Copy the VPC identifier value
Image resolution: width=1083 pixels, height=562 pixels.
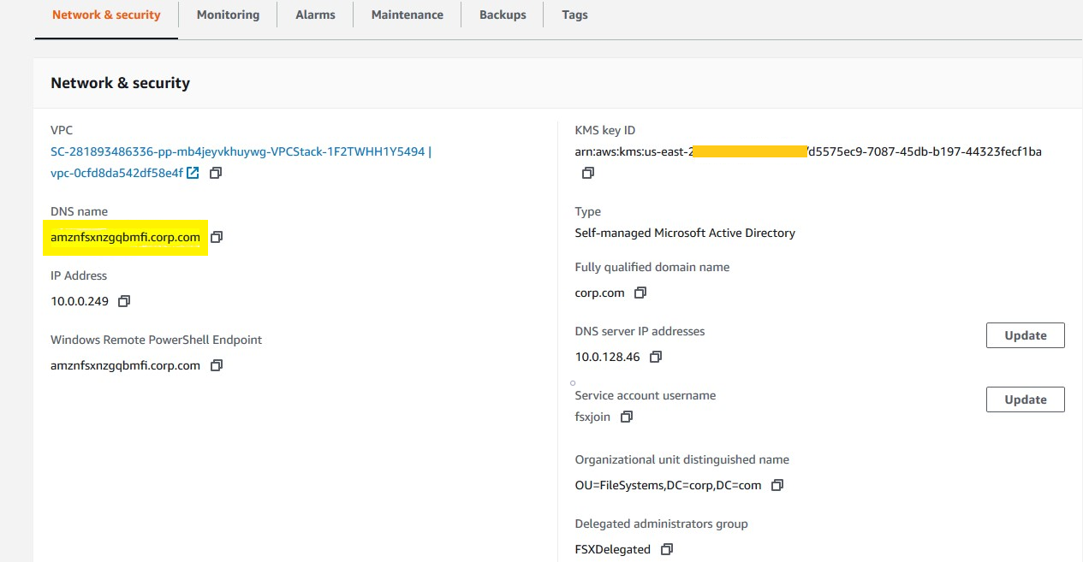(x=215, y=173)
